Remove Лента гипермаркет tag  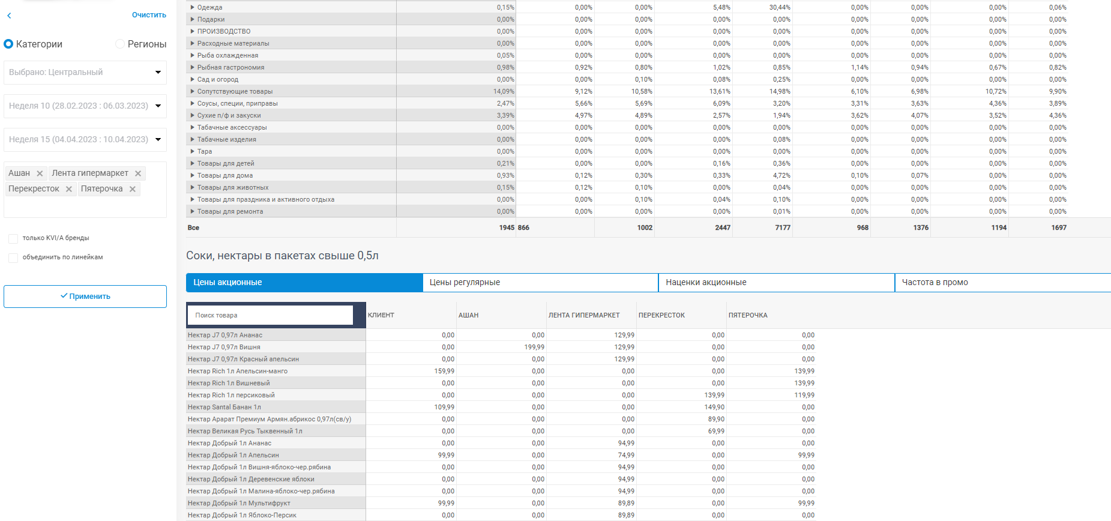[138, 173]
